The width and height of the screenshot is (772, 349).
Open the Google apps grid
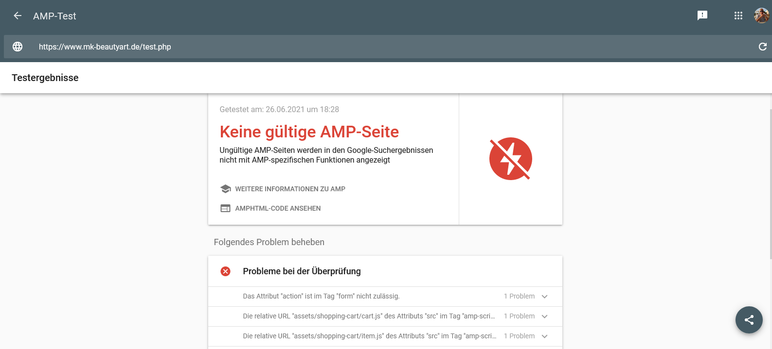point(738,16)
